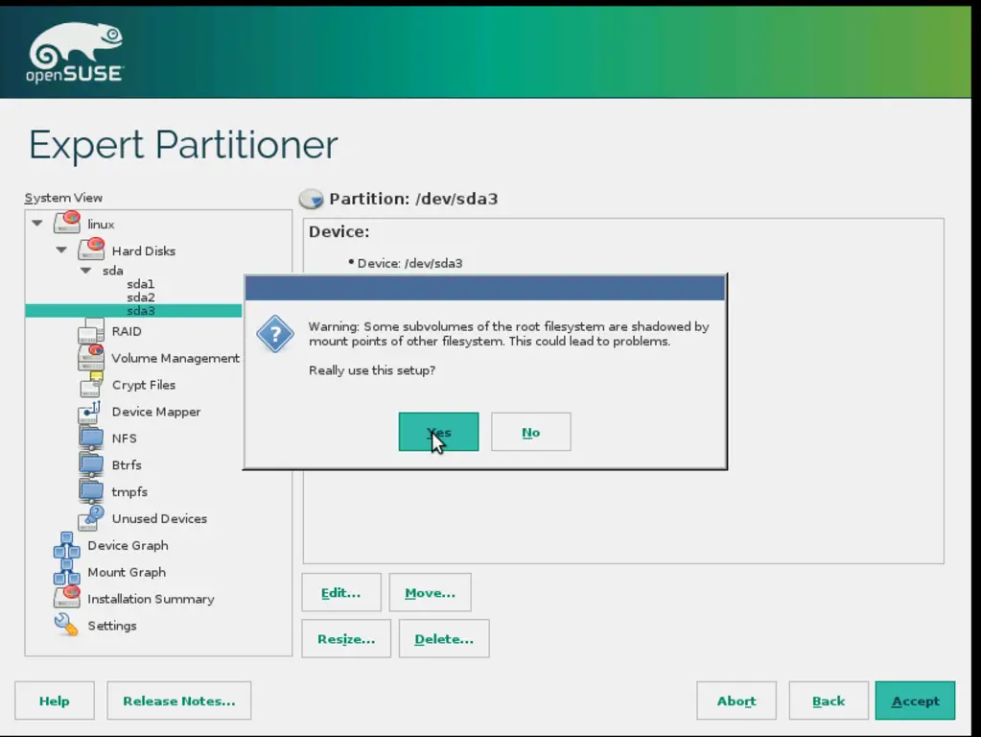Open the Mount Graph view

tap(127, 572)
